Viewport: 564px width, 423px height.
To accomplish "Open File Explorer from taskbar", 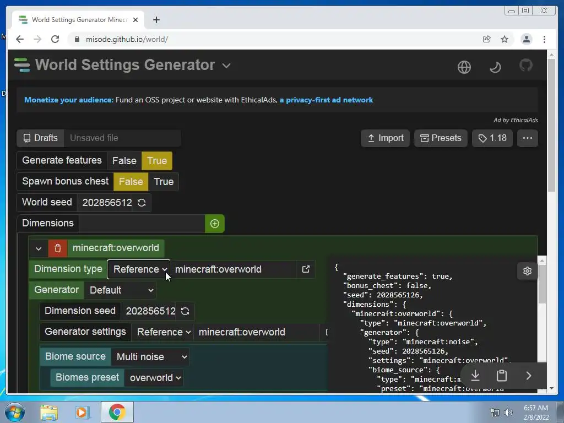I will point(49,413).
